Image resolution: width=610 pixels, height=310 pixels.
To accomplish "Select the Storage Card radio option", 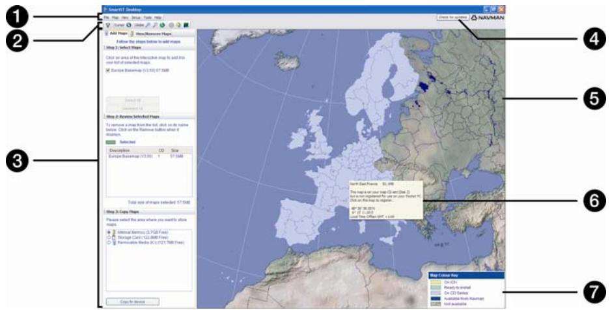I will tap(109, 237).
